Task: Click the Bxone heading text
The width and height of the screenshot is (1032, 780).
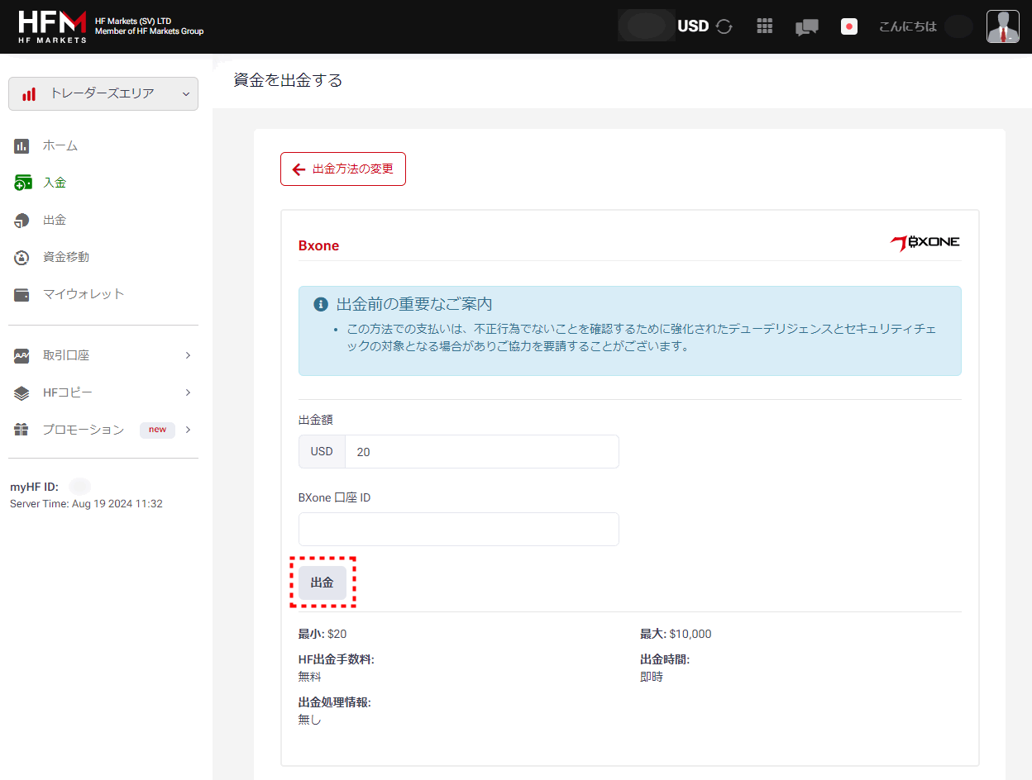Action: click(x=319, y=245)
